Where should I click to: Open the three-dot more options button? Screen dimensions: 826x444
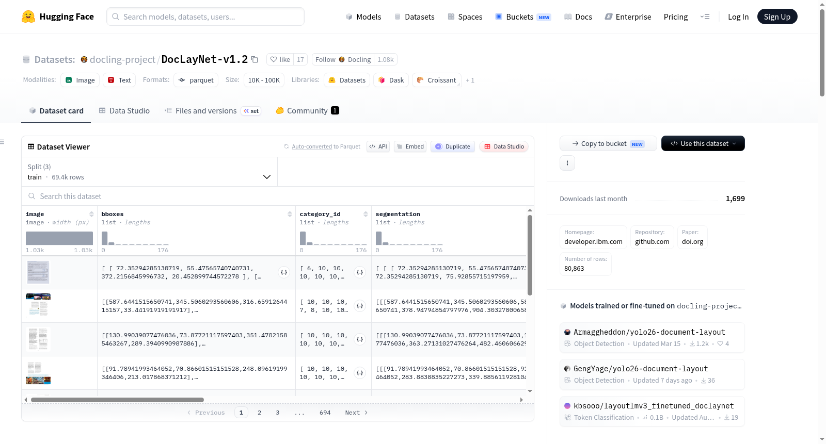567,163
